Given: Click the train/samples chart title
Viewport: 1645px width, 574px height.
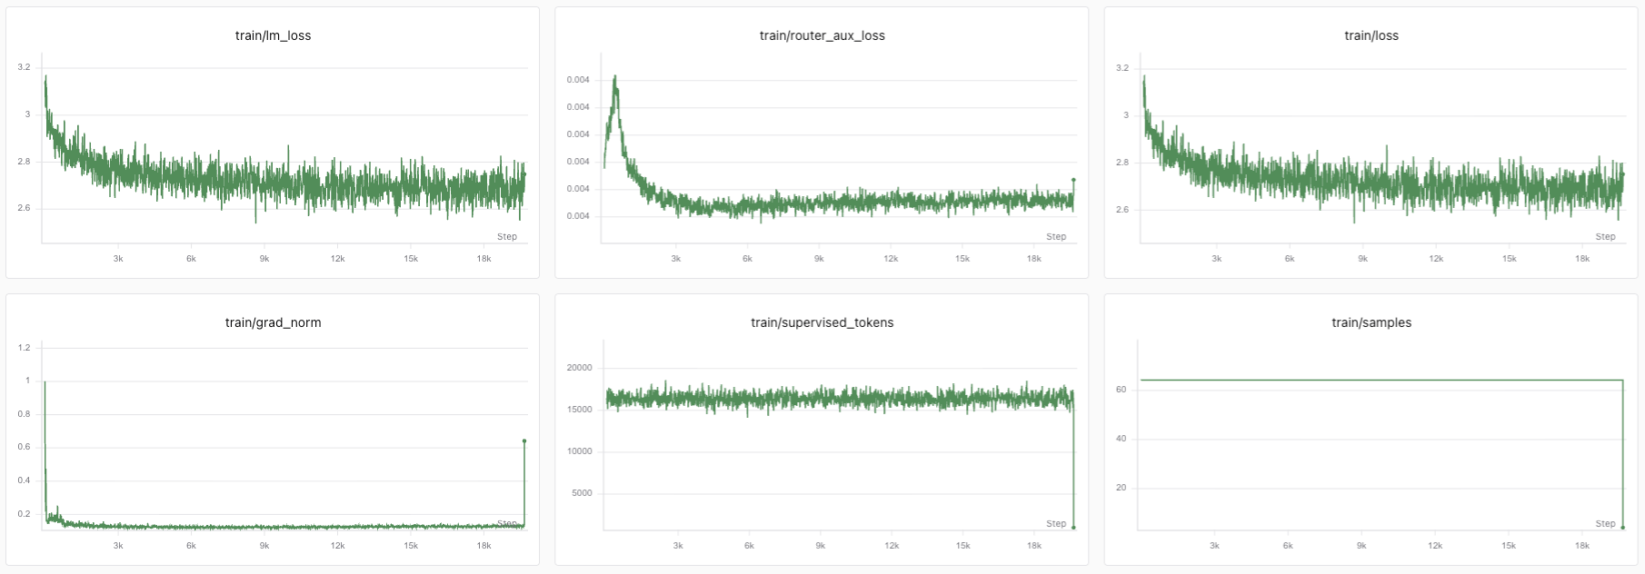Looking at the screenshot, I should pyautogui.click(x=1371, y=322).
